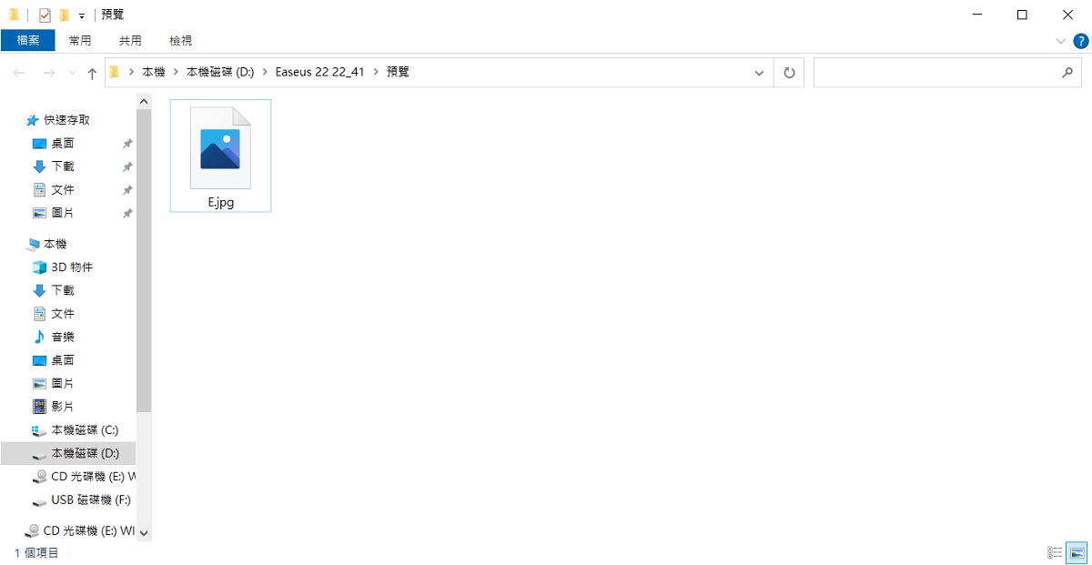Select 快速存取 in the navigation pane
The width and height of the screenshot is (1092, 565).
[66, 120]
